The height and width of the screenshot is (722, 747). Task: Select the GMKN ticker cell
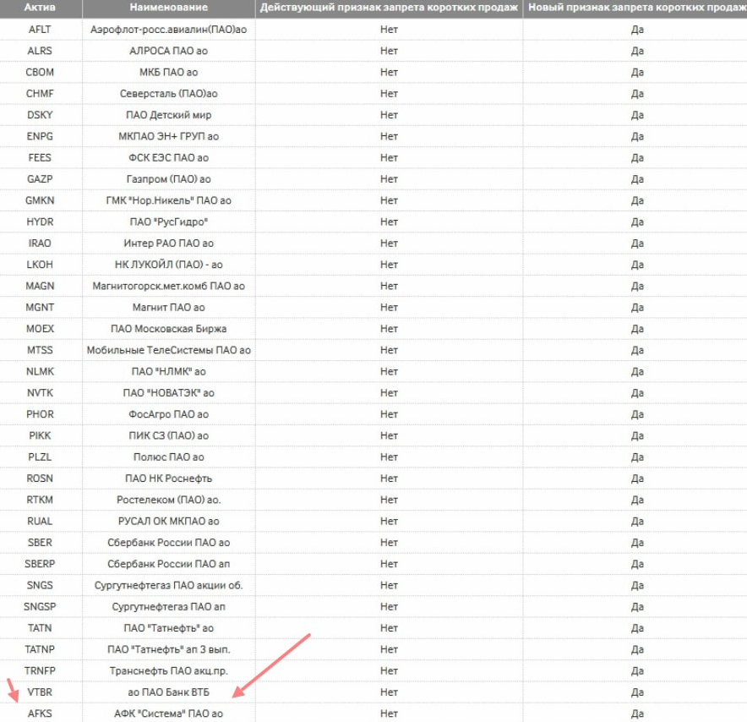40,200
